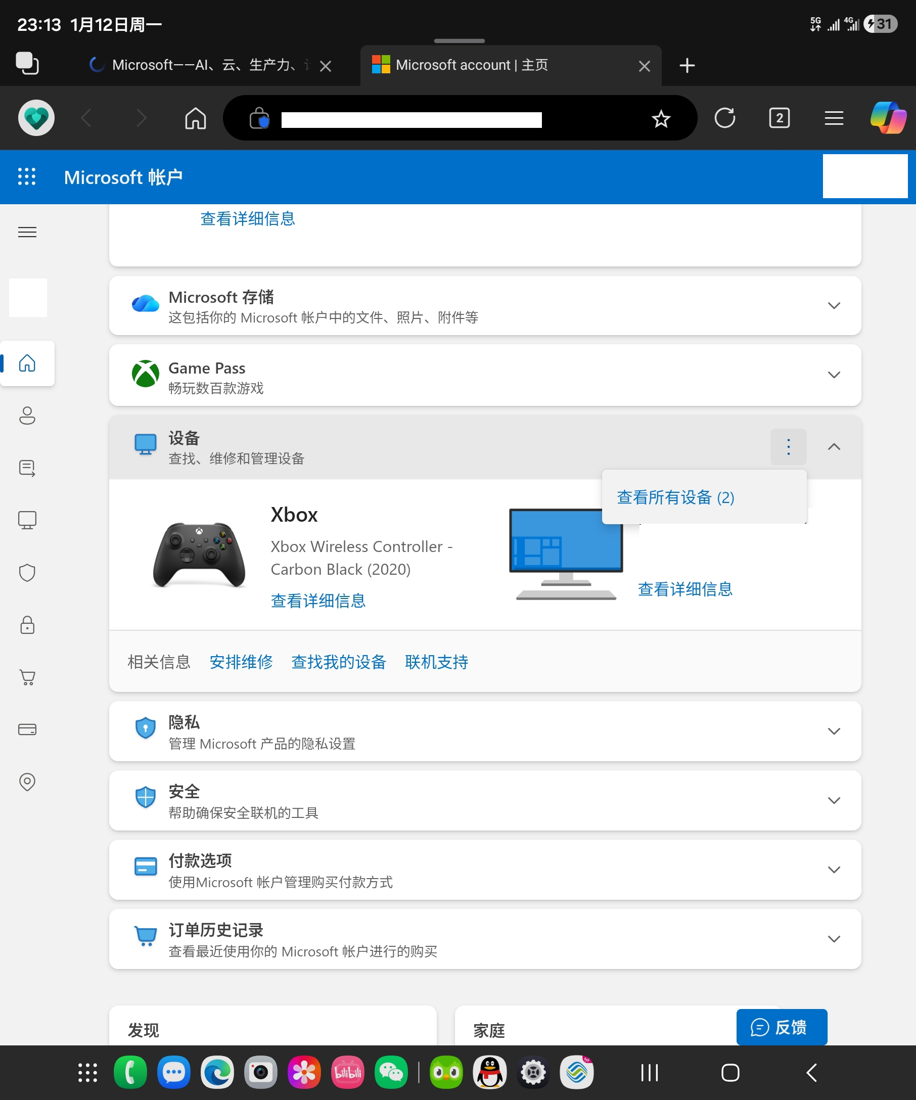Open the location pin icon in sidebar
Viewport: 916px width, 1100px height.
[x=27, y=782]
